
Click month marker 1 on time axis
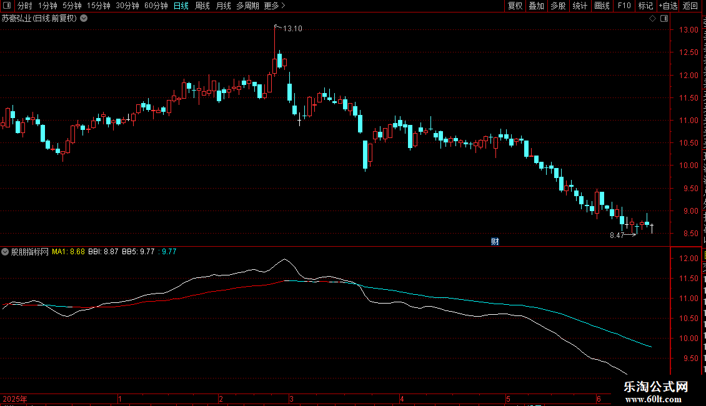point(120,399)
